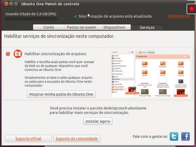Click Mostrar minha pasta do Ubuntu One button
Image resolution: width=196 pixels, height=147 pixels.
[61, 94]
